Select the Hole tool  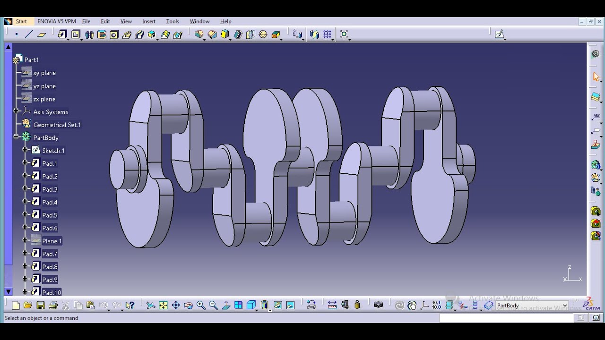(114, 34)
